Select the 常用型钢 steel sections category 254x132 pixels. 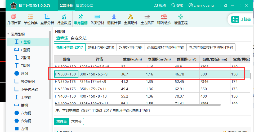[x=81, y=19]
